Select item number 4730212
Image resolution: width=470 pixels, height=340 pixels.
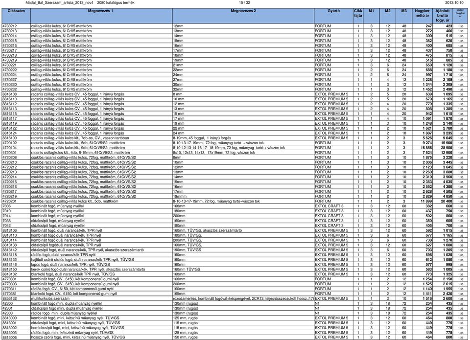10,26
